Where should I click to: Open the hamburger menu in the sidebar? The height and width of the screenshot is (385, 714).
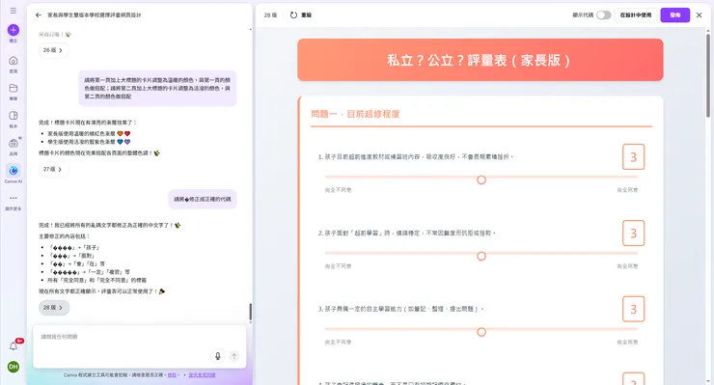pyautogui.click(x=14, y=10)
